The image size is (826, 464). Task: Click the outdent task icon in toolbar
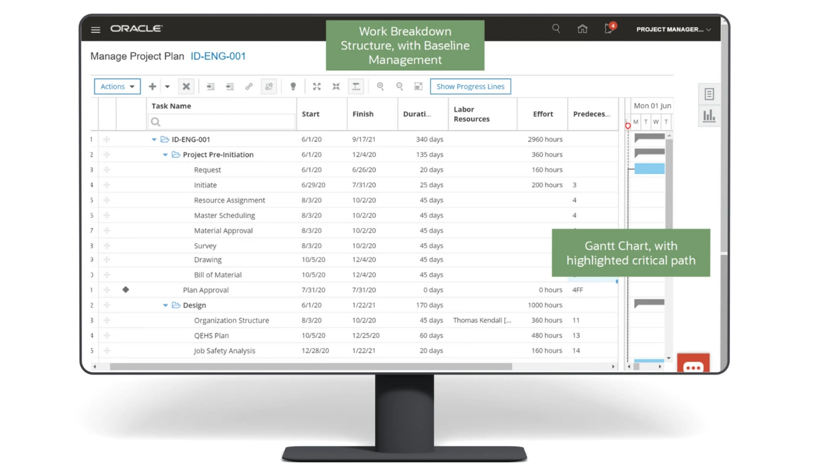230,86
